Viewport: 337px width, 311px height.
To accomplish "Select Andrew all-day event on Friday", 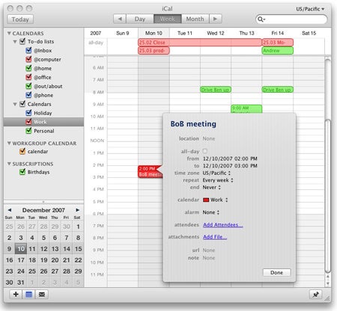I will point(278,51).
